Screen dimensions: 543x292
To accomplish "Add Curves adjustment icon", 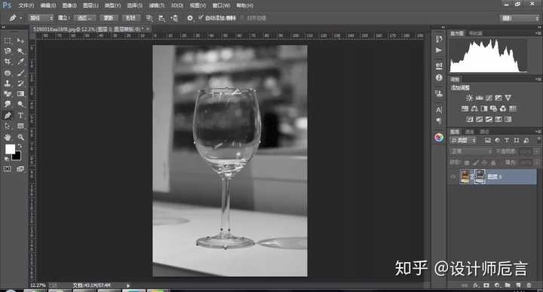I will coord(489,98).
